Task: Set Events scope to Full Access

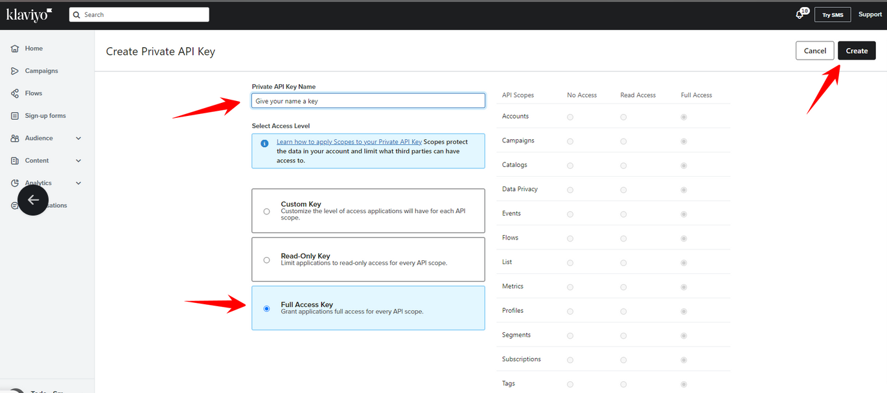Action: [x=684, y=214]
